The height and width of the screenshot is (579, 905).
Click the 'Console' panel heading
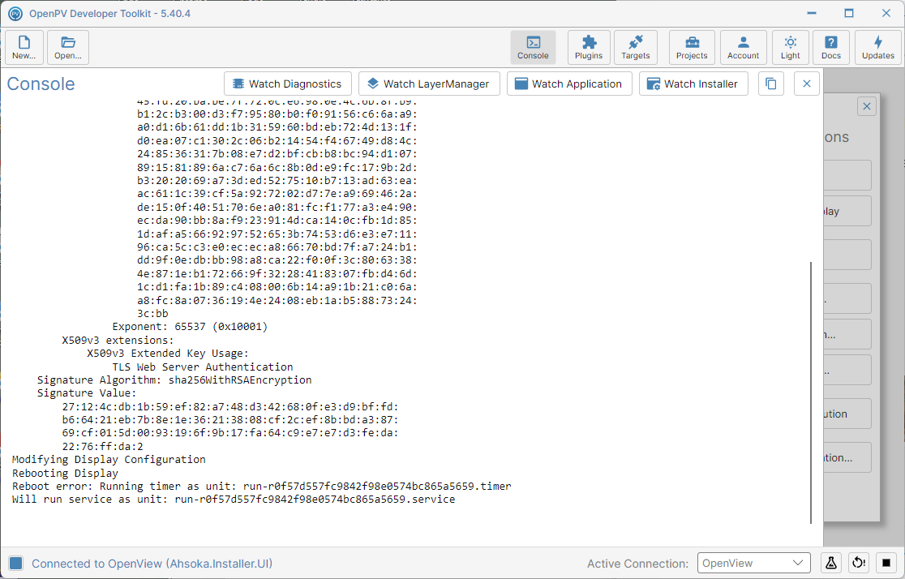[41, 84]
